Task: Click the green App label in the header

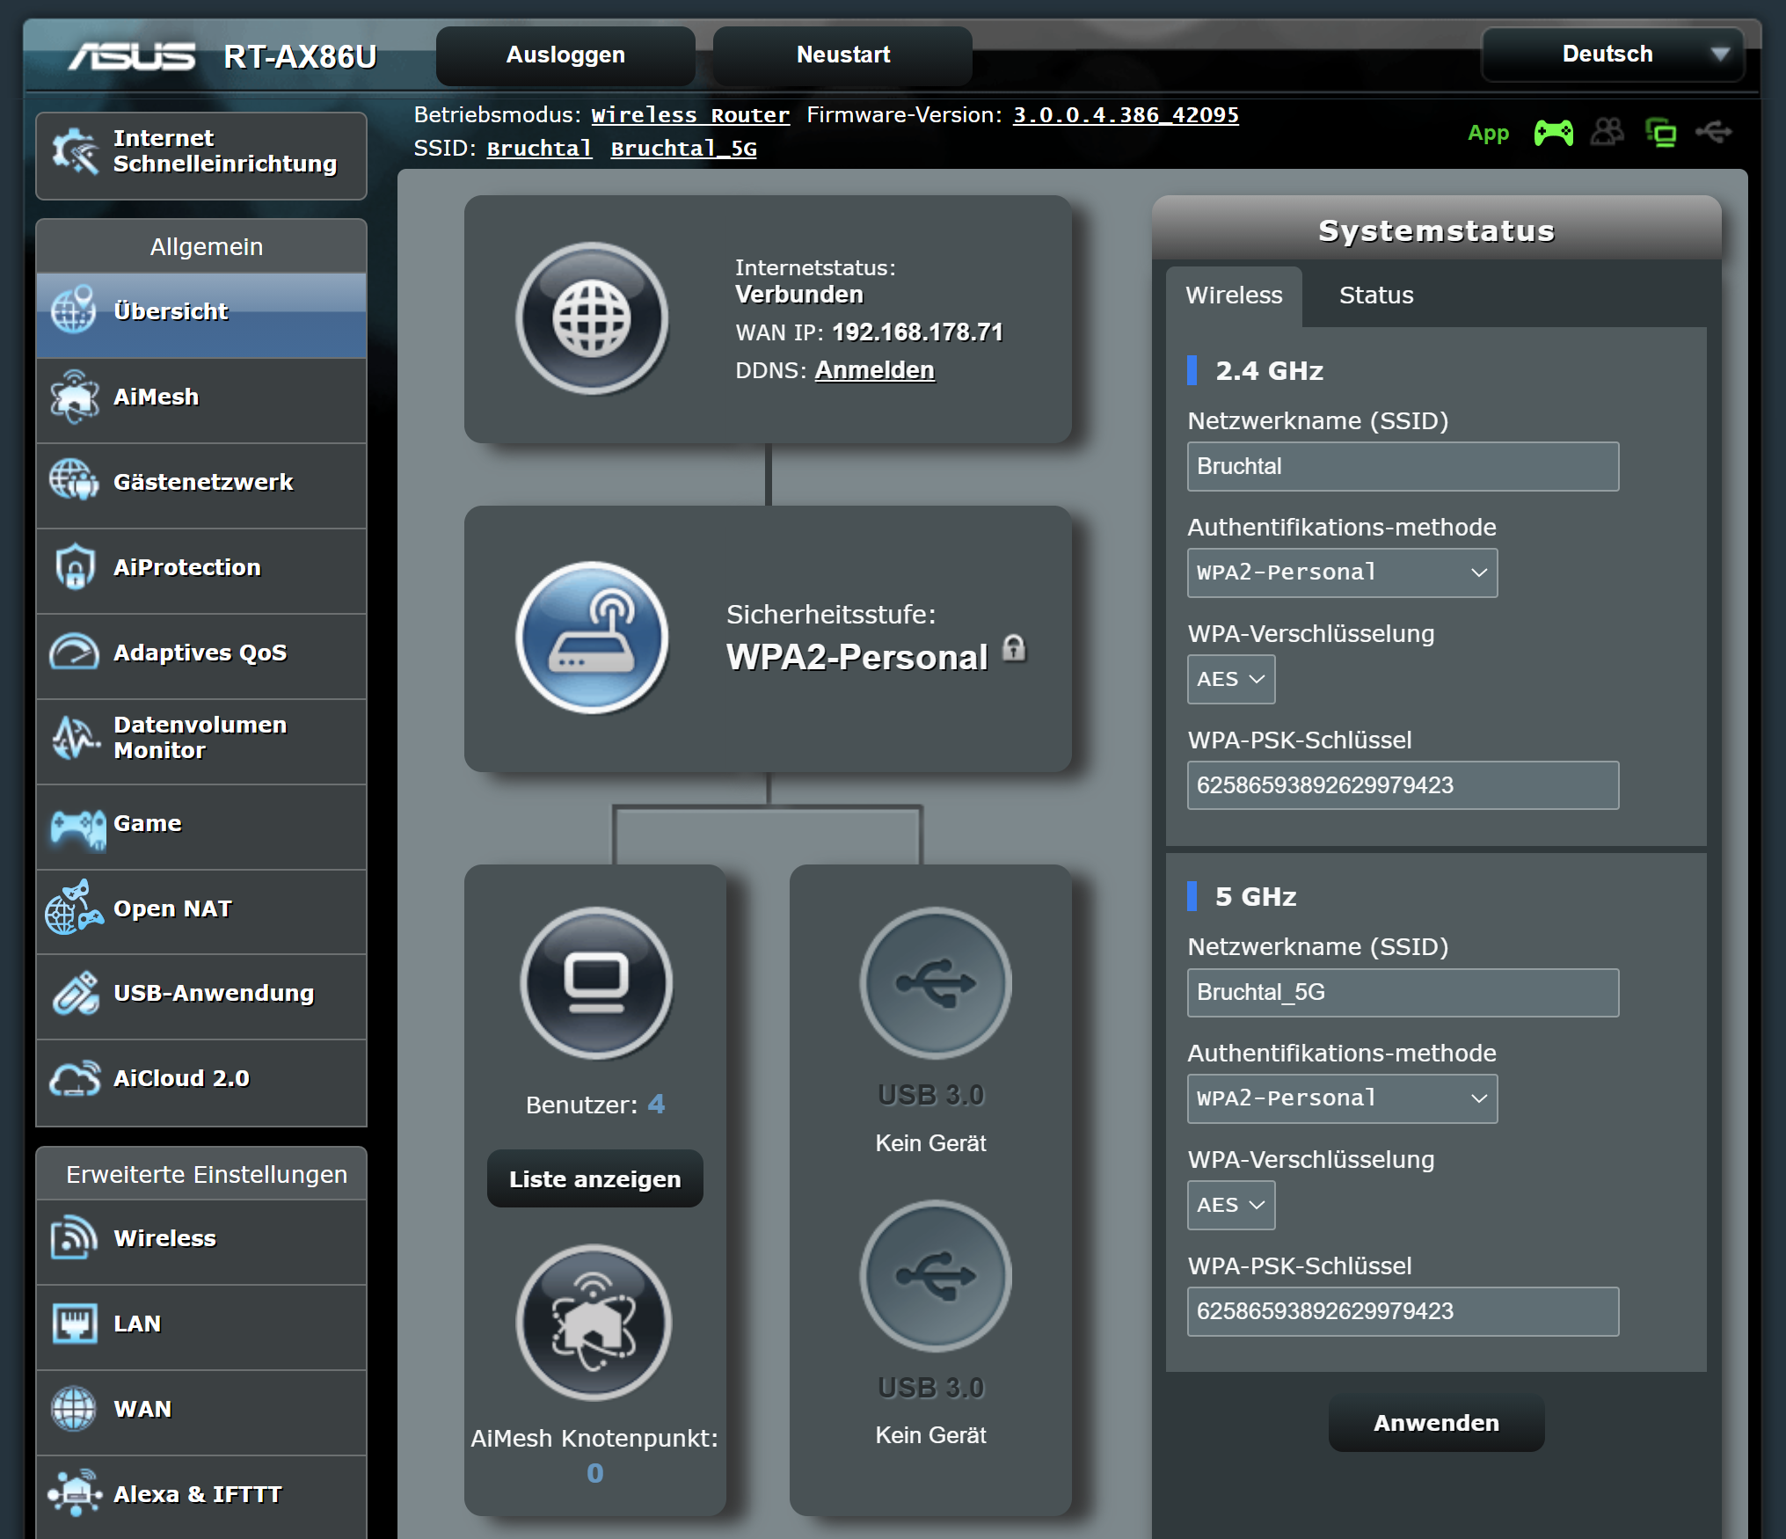Action: tap(1488, 133)
